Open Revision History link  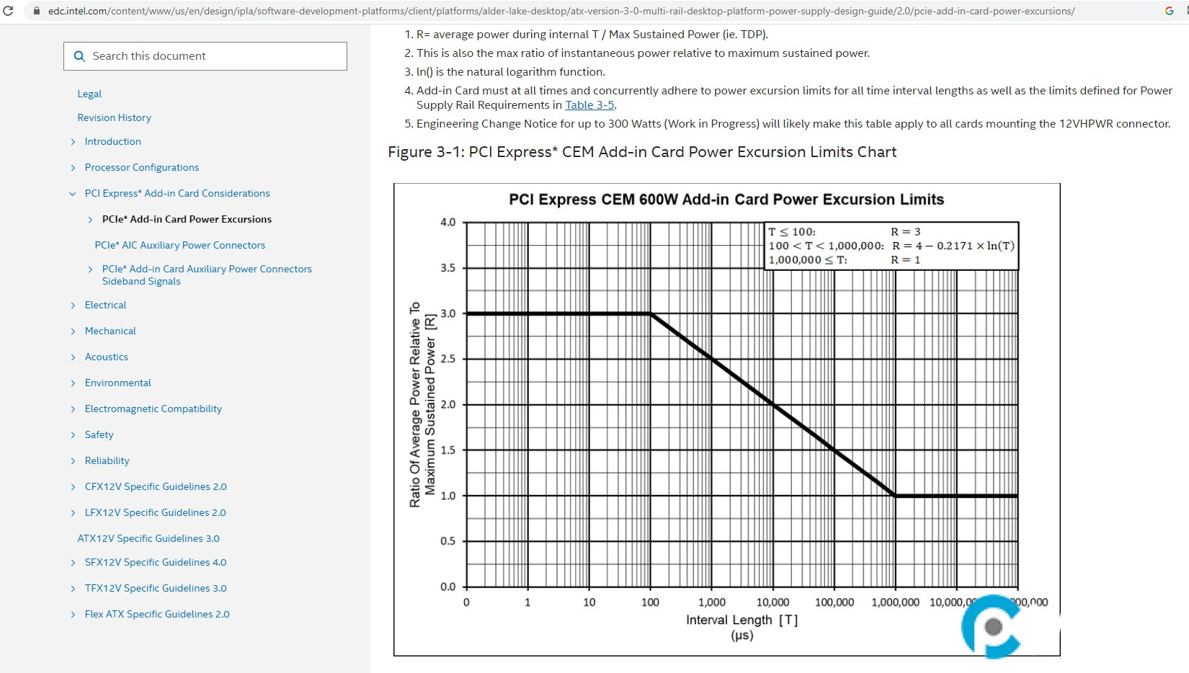(114, 117)
